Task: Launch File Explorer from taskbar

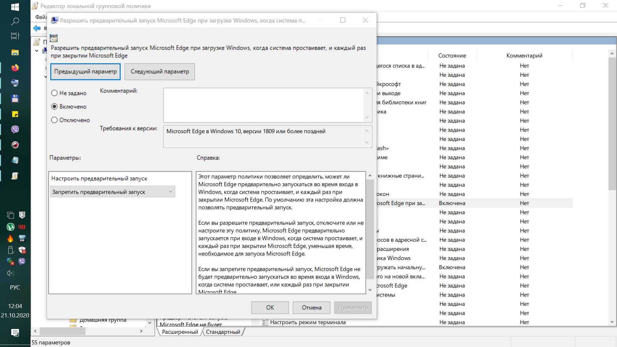Action: 15,52
